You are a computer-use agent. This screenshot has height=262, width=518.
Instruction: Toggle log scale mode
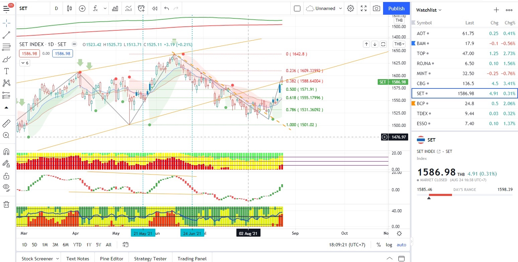click(x=389, y=245)
